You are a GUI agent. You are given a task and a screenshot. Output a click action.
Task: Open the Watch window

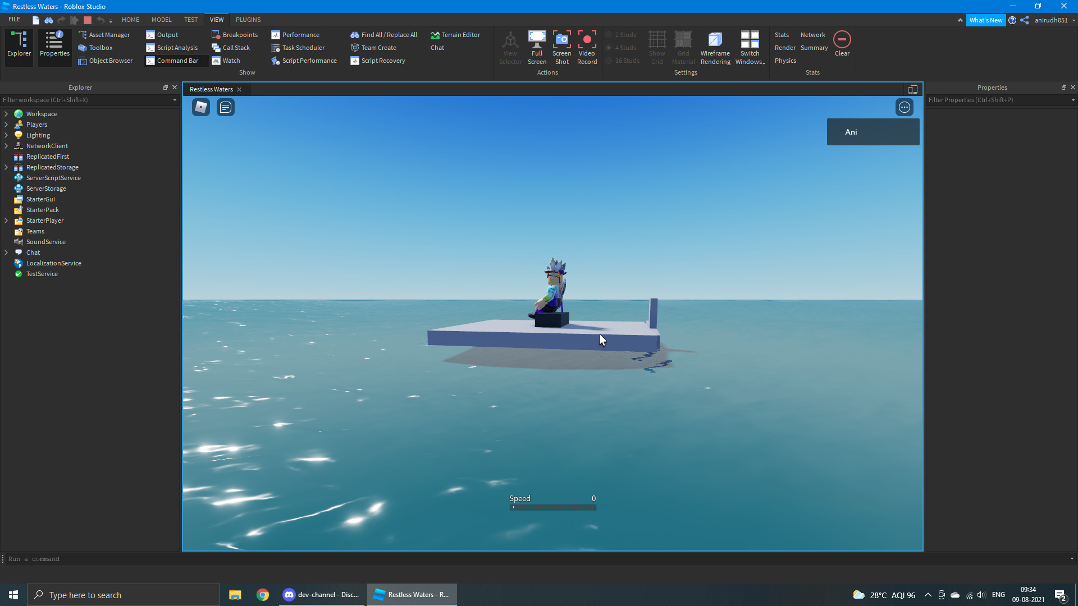(226, 61)
